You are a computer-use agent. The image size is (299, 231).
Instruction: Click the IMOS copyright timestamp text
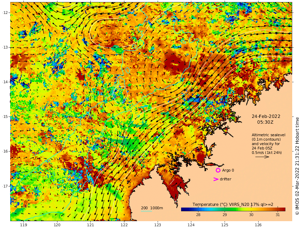point(297,166)
